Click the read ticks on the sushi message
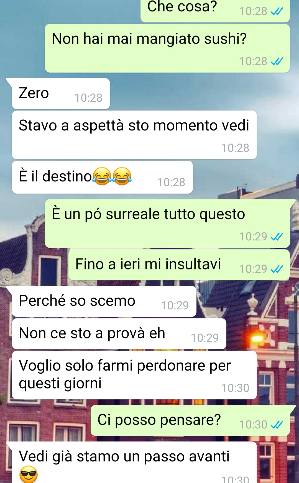299x483 pixels. pos(277,61)
